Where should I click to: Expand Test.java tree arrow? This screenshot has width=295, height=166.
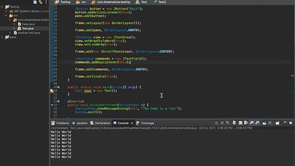point(14,29)
